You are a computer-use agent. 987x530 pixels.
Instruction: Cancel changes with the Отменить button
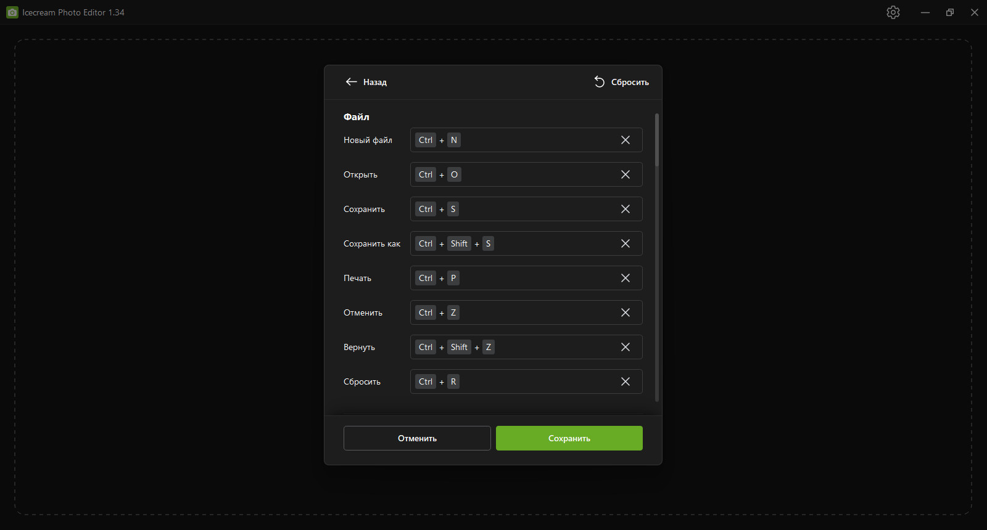coord(417,438)
